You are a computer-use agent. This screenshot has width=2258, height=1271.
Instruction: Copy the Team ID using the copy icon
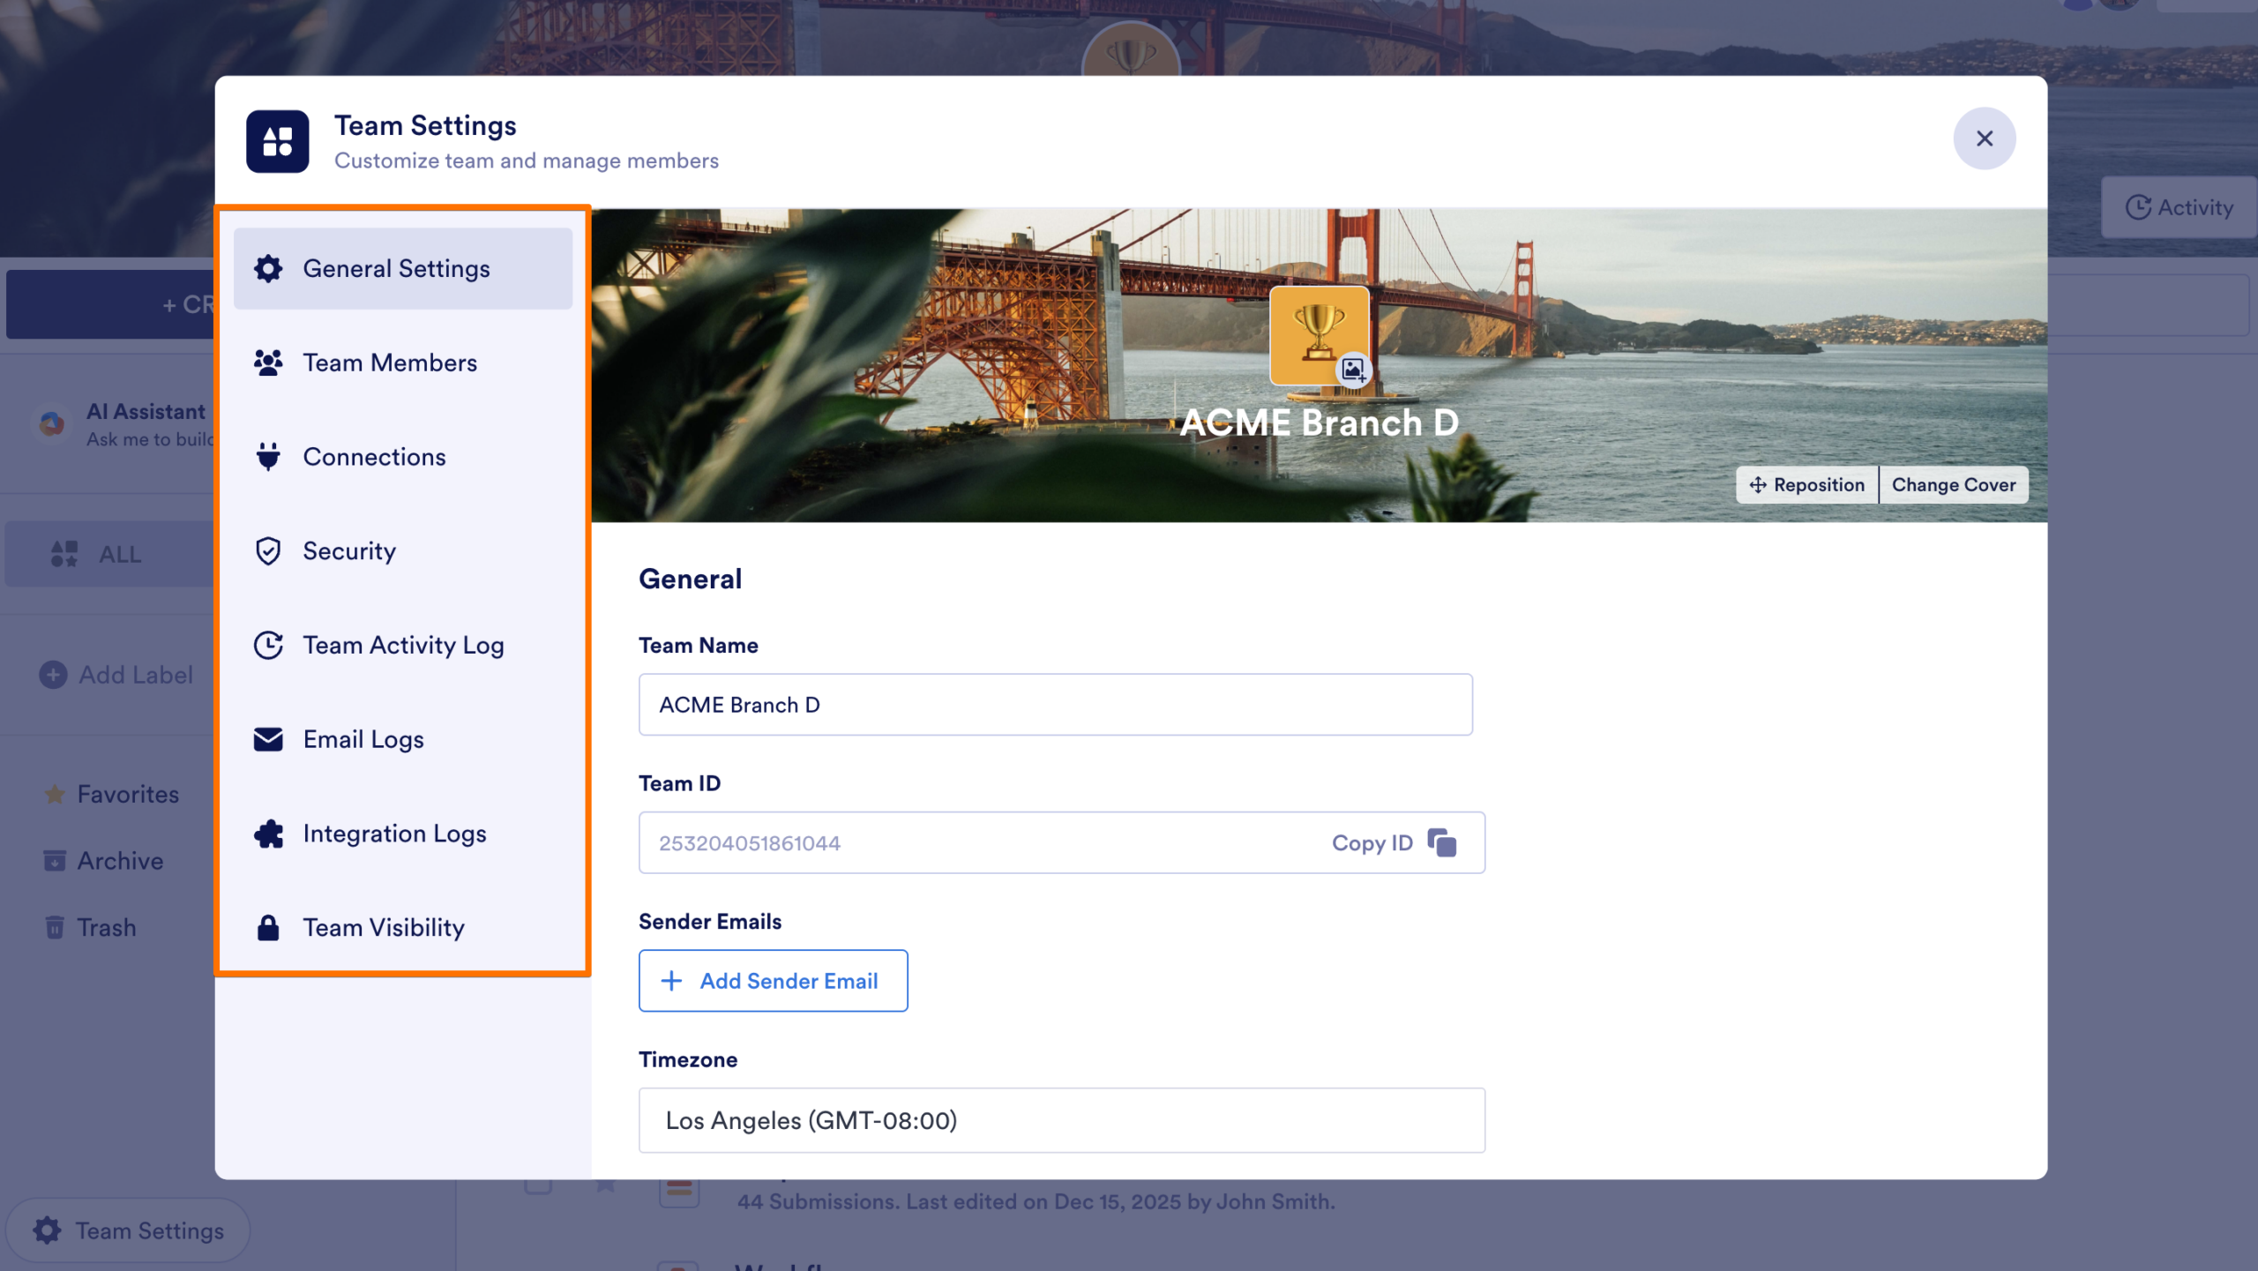point(1441,842)
